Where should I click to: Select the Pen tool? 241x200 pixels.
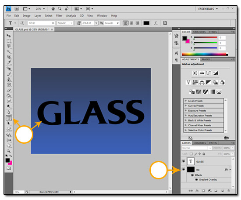[9, 113]
